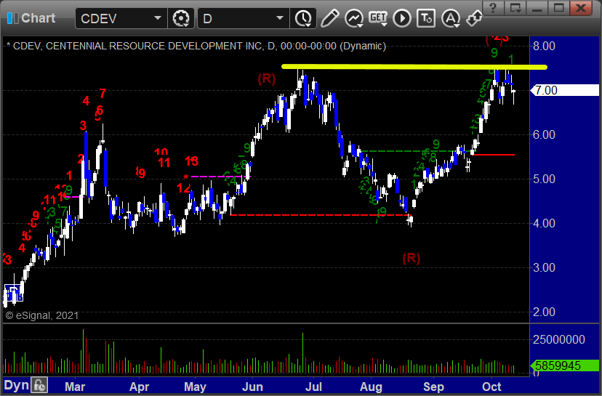Minimize the Chart window

tap(537, 8)
